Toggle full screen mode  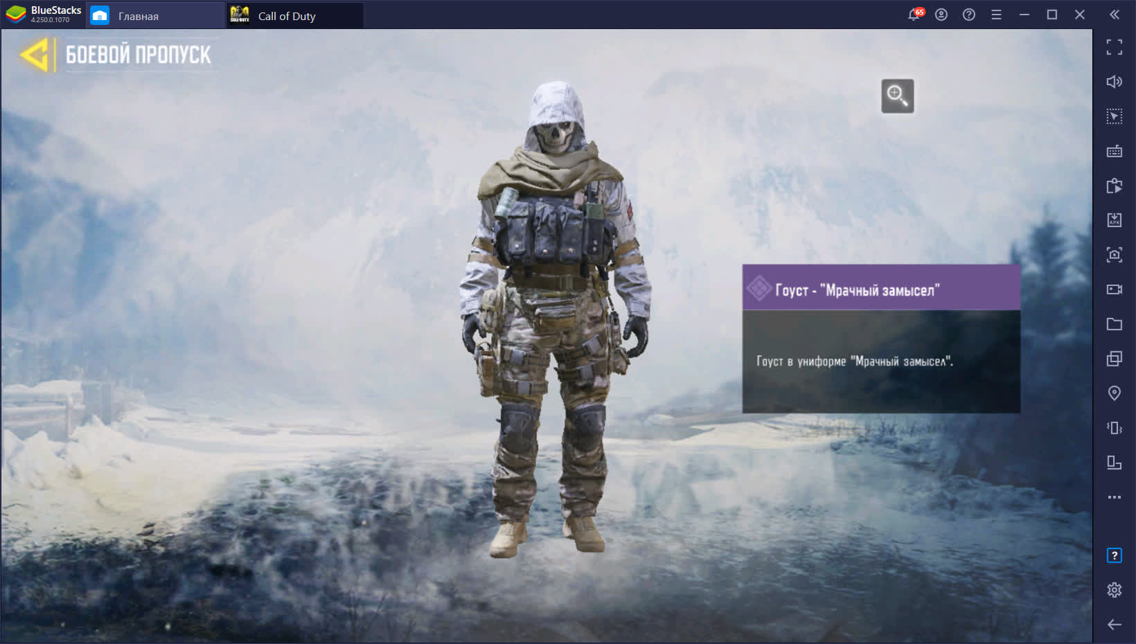pos(1115,47)
